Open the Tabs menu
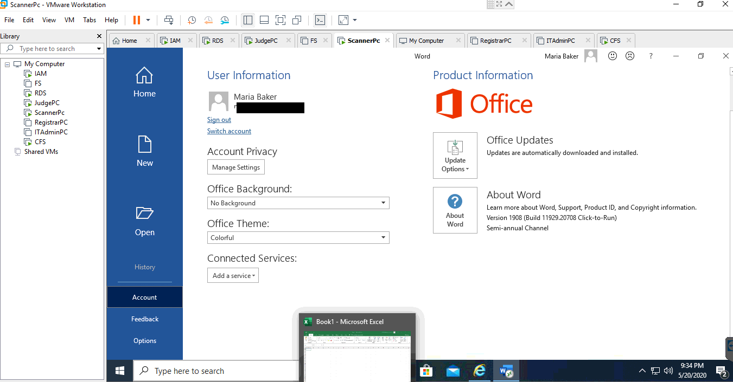Viewport: 733px width, 382px height. [x=90, y=20]
